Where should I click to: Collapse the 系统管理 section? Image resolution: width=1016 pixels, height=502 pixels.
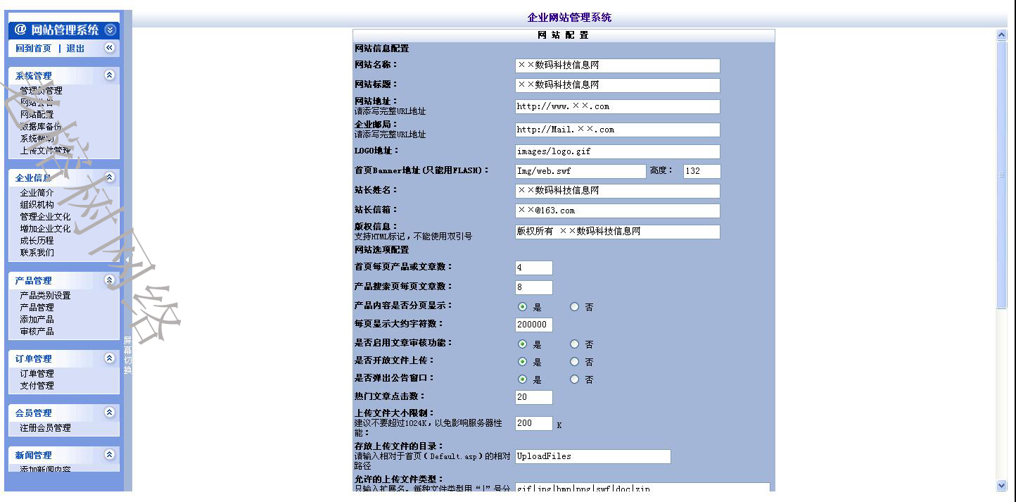pos(110,75)
